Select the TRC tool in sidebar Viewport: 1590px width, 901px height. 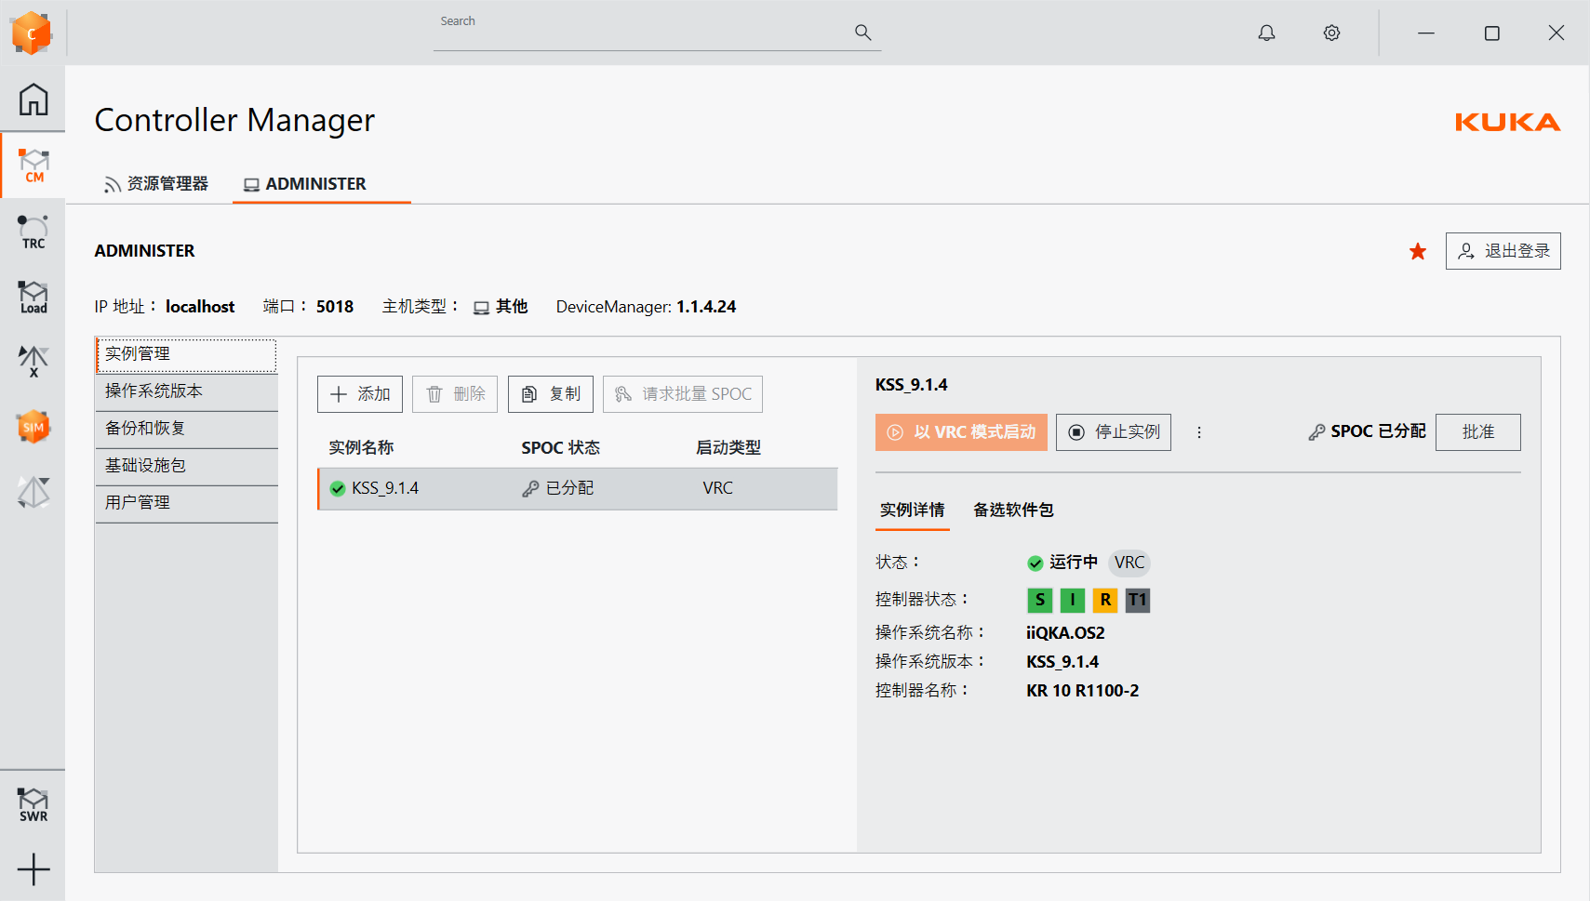pos(33,232)
